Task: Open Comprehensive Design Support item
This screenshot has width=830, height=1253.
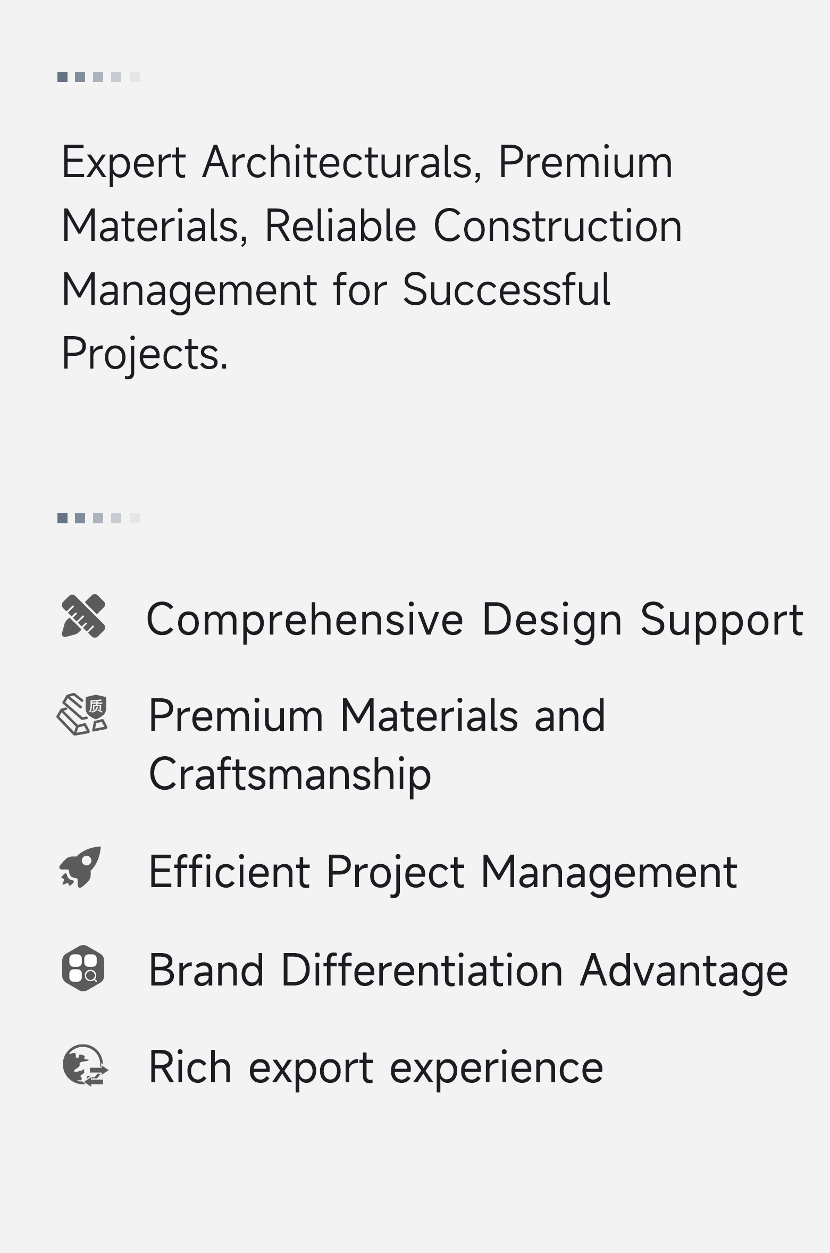Action: [x=474, y=619]
